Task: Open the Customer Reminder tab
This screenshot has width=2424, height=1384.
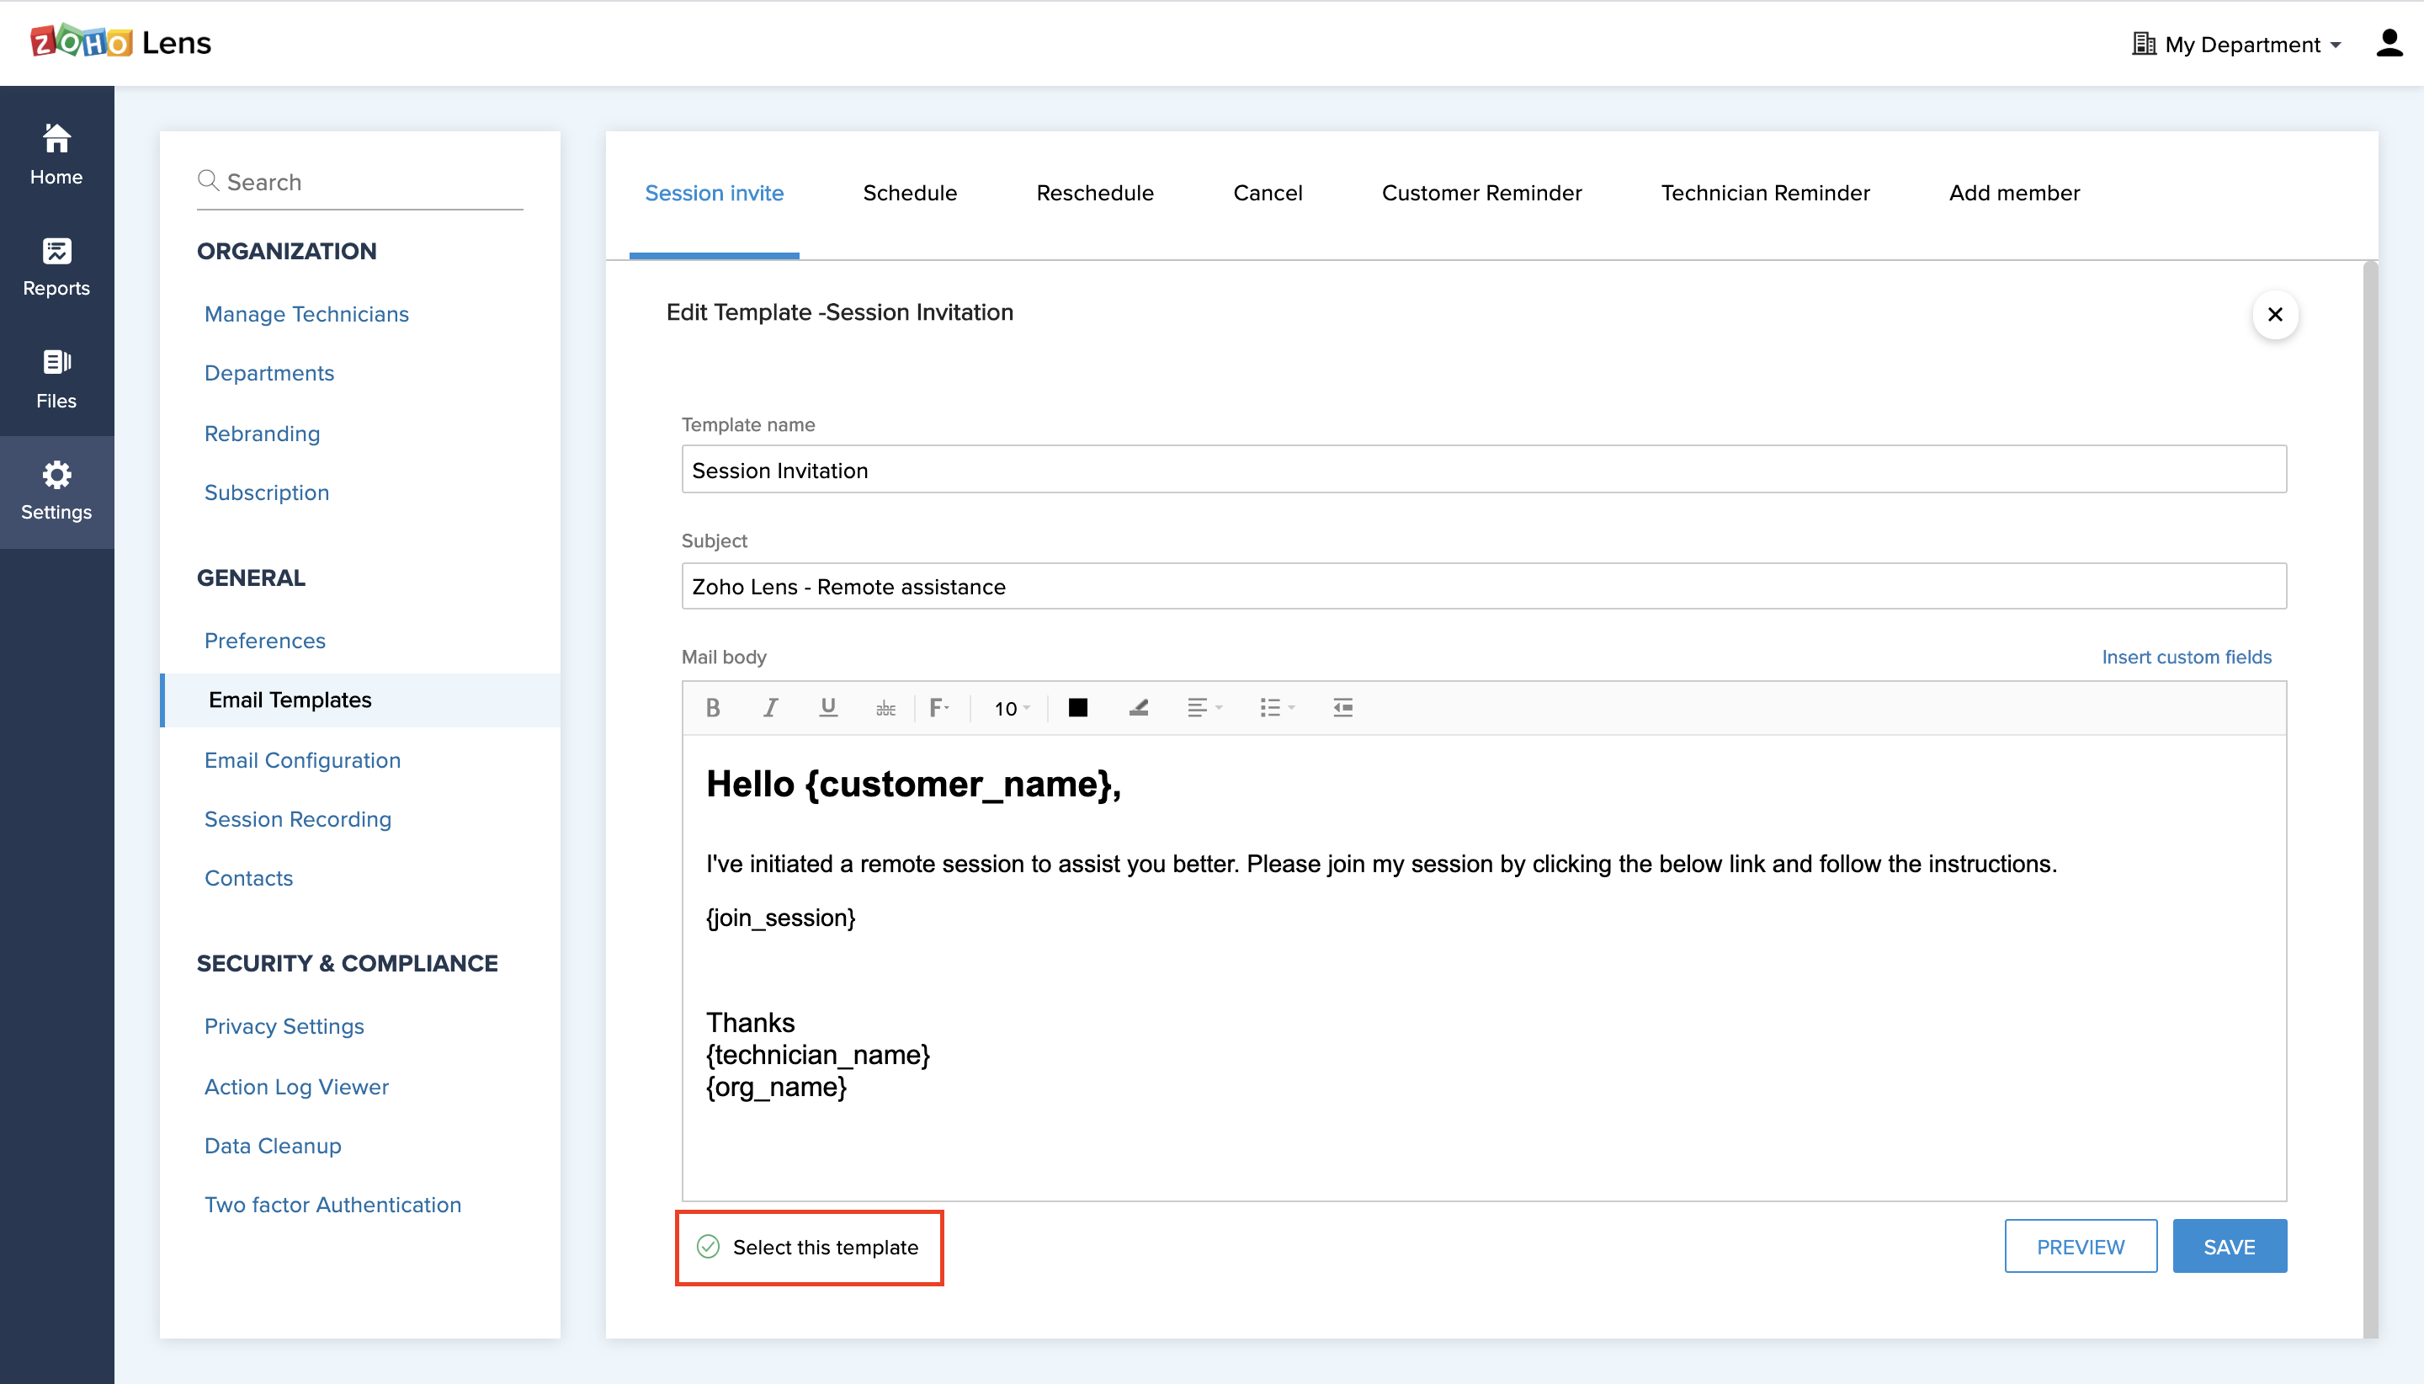Action: pyautogui.click(x=1480, y=193)
